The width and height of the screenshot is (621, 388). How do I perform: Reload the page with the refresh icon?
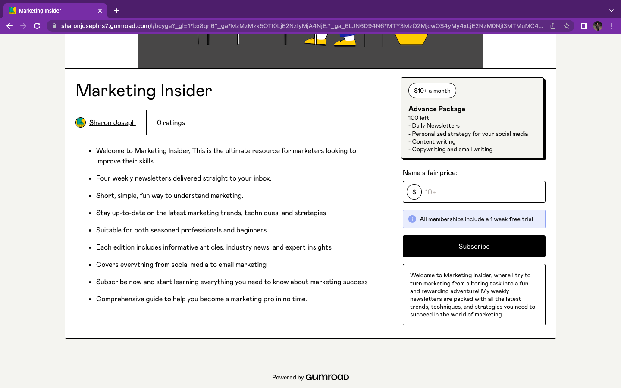[37, 26]
